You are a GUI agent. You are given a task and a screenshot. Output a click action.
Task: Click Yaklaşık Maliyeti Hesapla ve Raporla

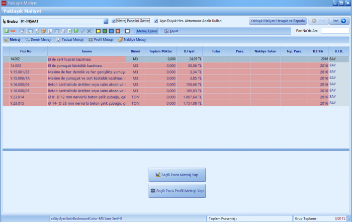(278, 21)
